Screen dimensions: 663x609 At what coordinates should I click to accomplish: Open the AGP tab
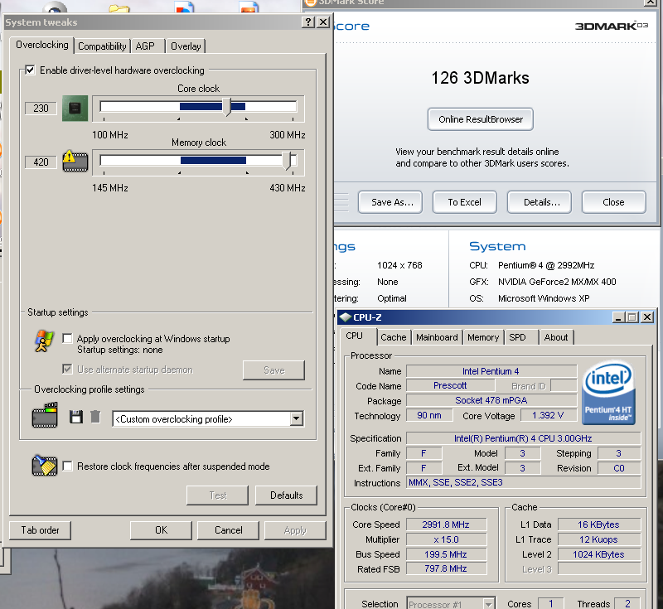coord(145,46)
